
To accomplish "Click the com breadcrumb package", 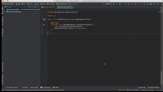I will (x=43, y=4).
